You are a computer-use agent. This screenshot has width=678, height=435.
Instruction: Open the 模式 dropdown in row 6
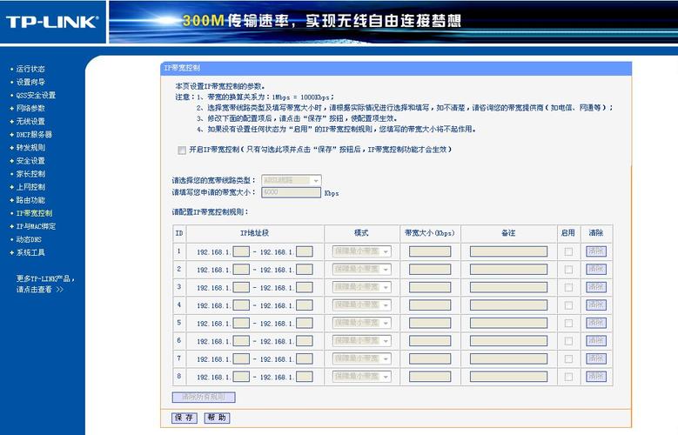point(361,341)
